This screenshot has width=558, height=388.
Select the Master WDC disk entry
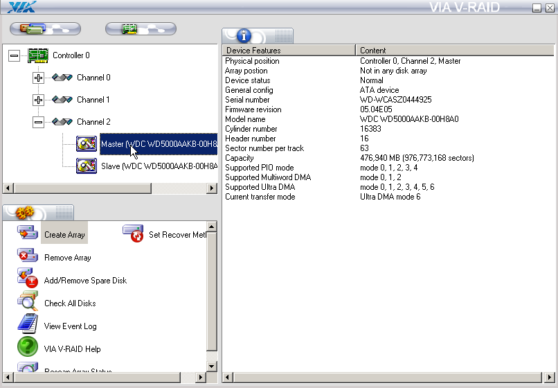(159, 144)
